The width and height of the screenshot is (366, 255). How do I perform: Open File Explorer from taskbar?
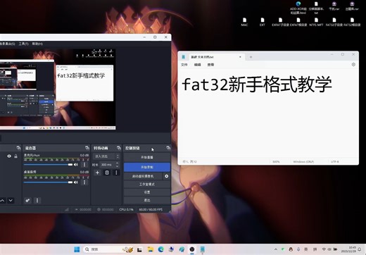tap(150, 249)
